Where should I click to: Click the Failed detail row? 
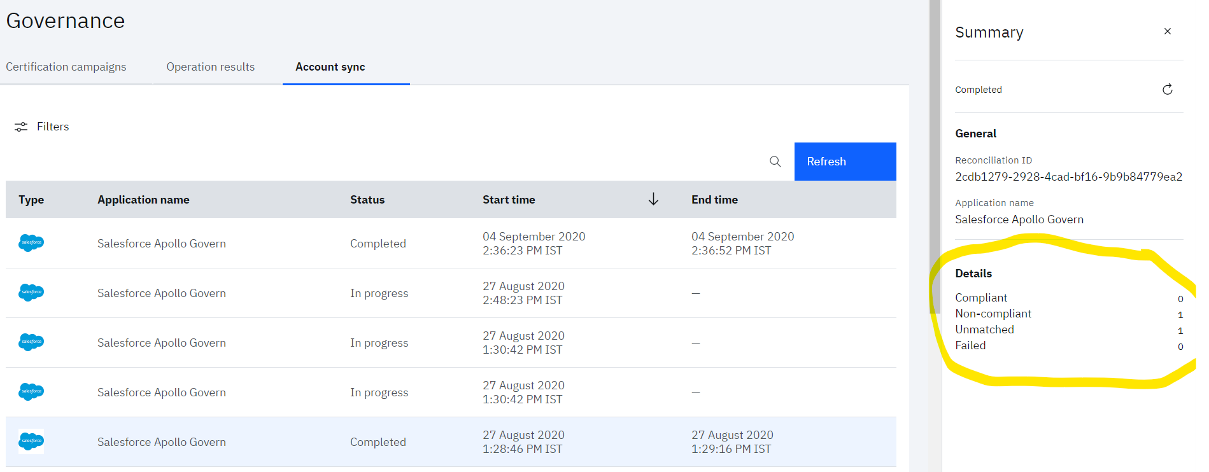point(1069,345)
